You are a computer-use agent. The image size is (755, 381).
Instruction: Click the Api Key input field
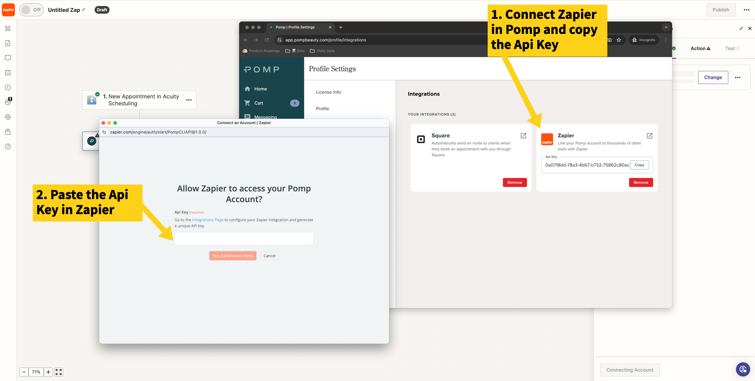click(x=244, y=238)
